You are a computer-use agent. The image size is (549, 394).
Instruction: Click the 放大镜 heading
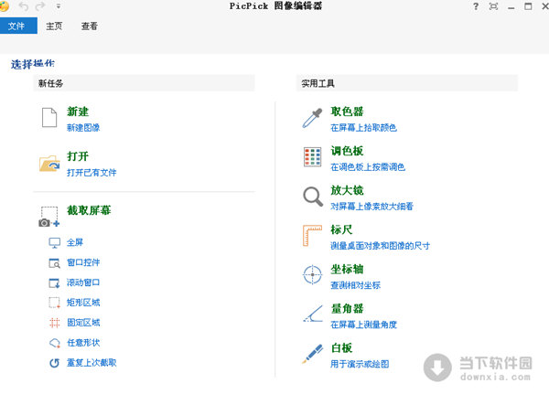click(x=348, y=190)
